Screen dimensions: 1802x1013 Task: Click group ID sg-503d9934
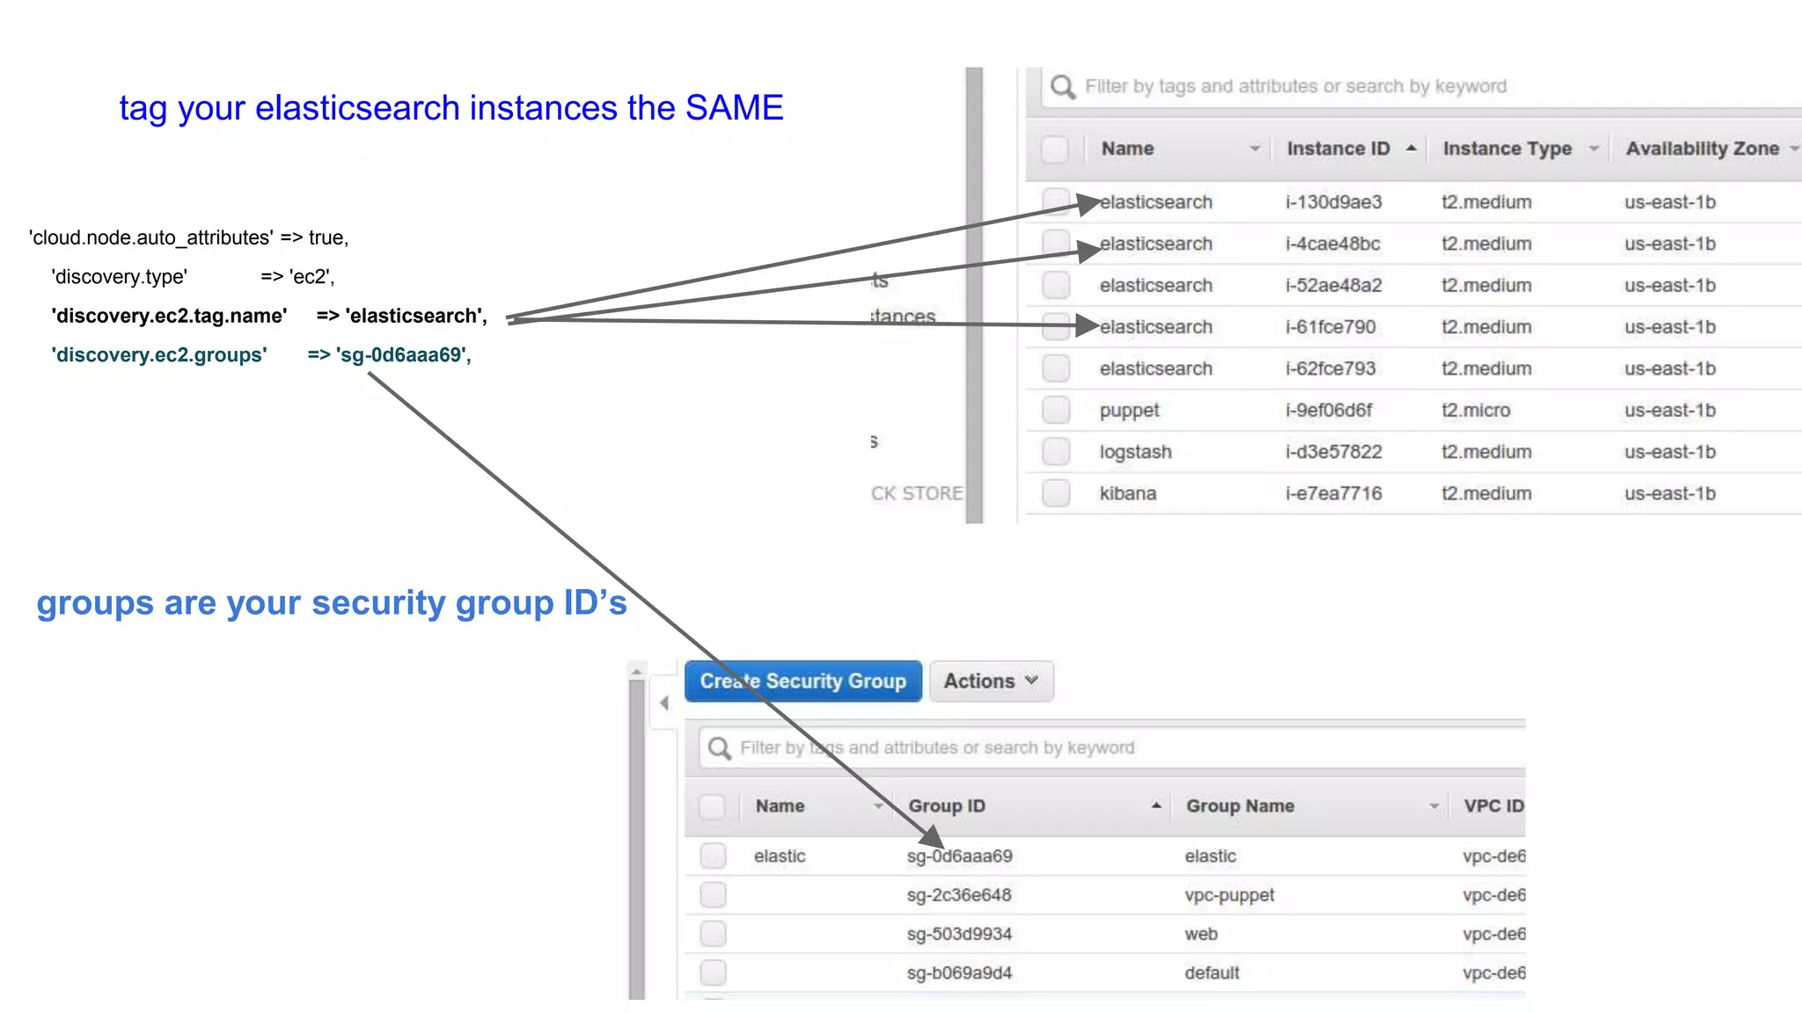tap(960, 934)
